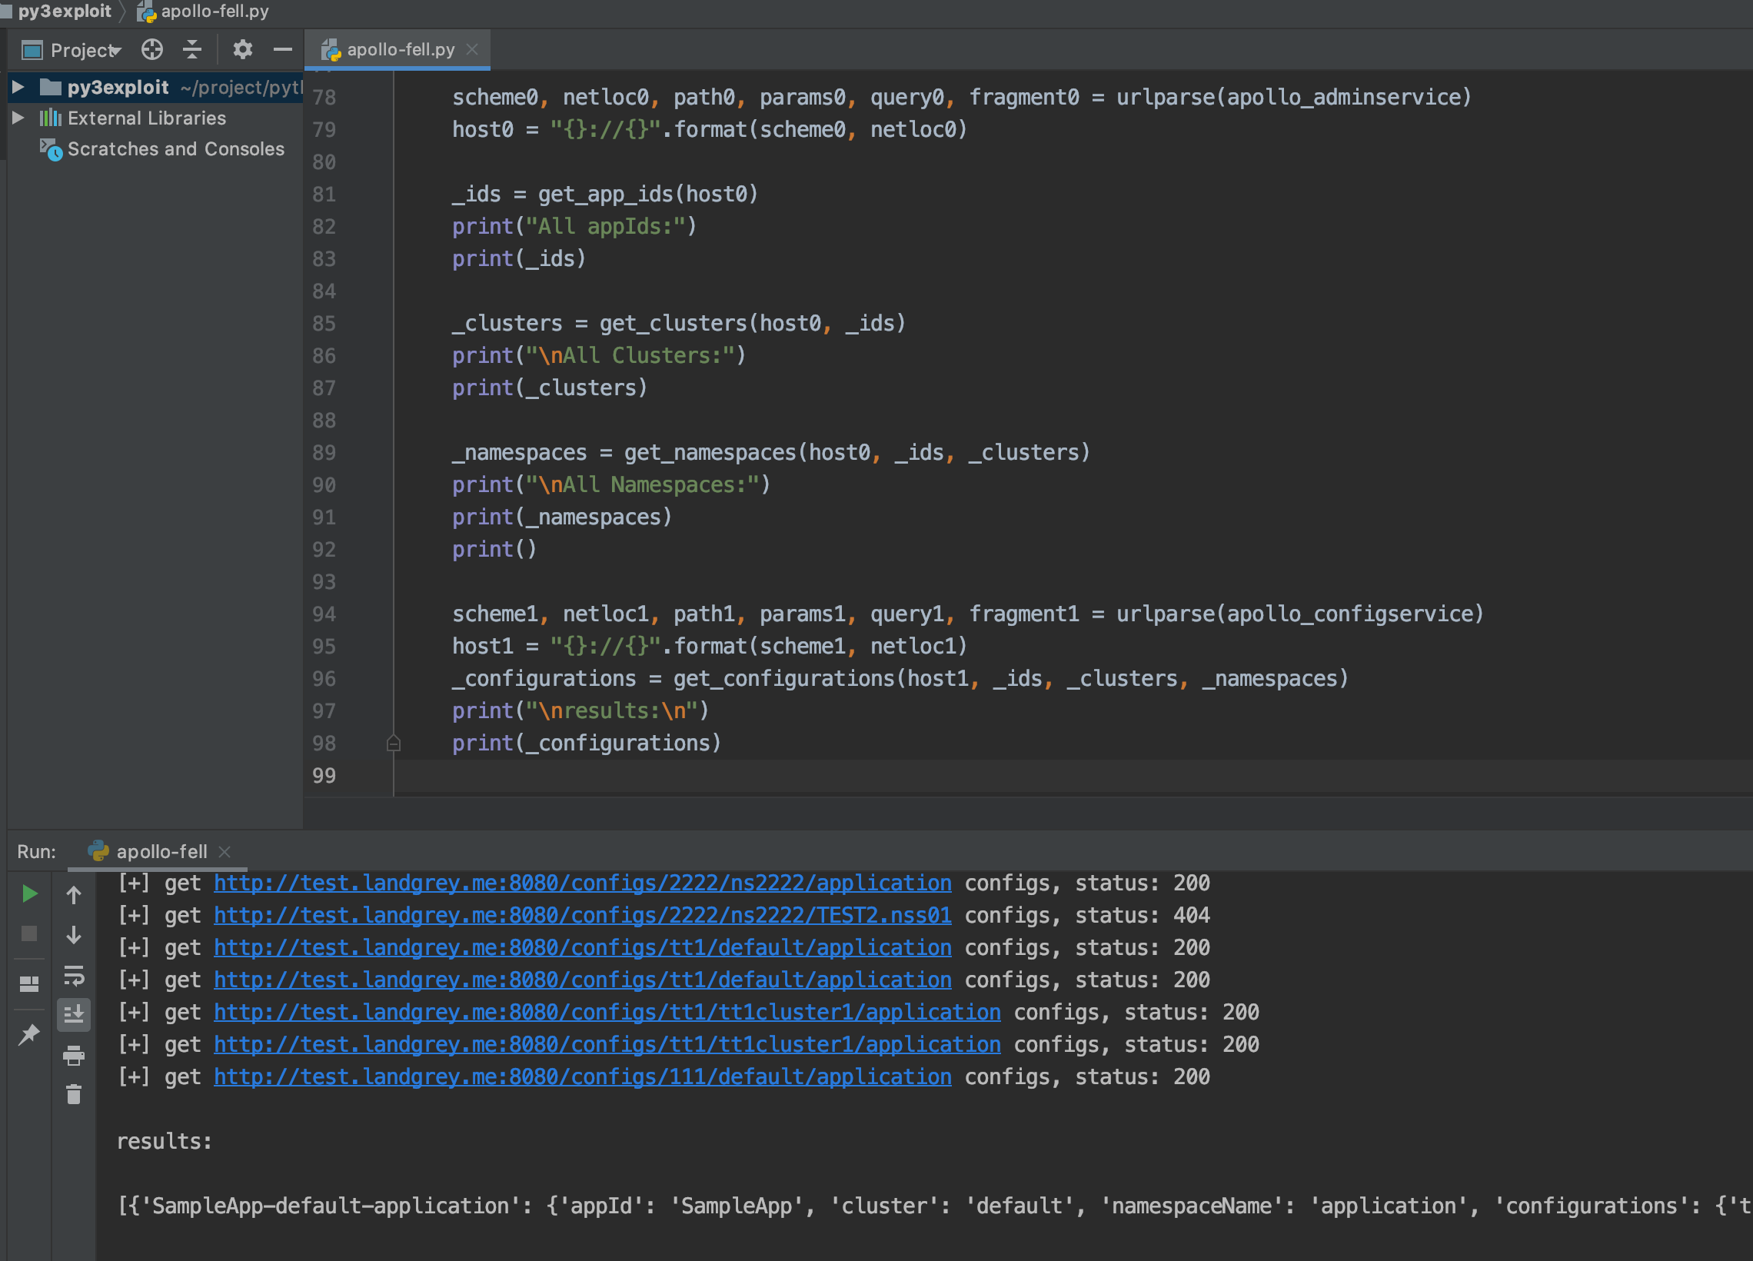Open the first tt1/tt1cluster1/application link
The image size is (1753, 1261).
tap(607, 1012)
